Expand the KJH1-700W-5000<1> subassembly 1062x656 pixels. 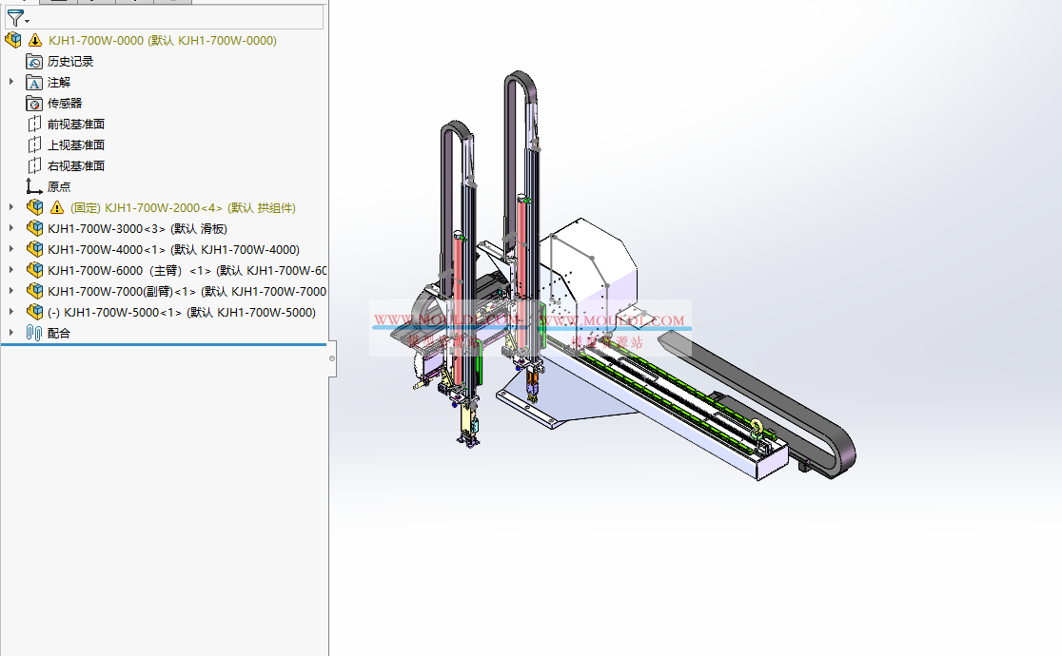click(11, 312)
